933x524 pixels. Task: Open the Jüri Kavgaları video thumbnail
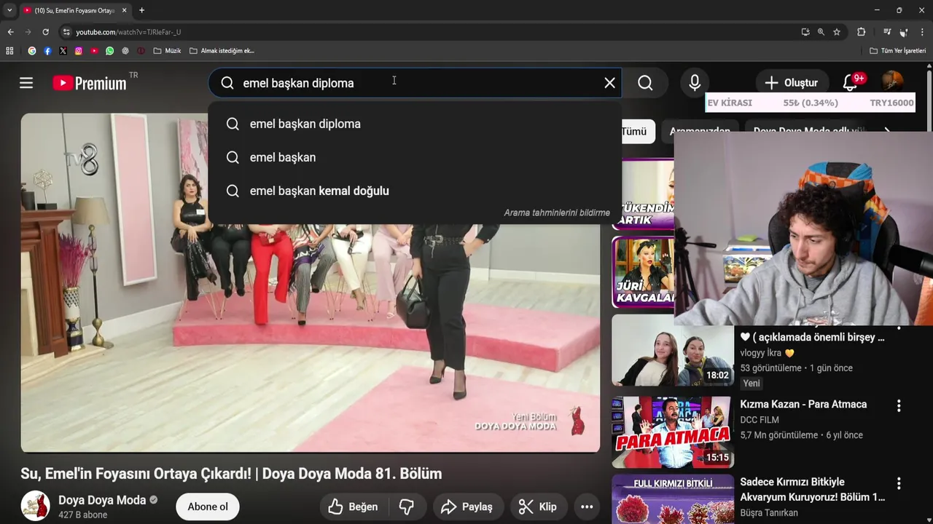tap(643, 272)
